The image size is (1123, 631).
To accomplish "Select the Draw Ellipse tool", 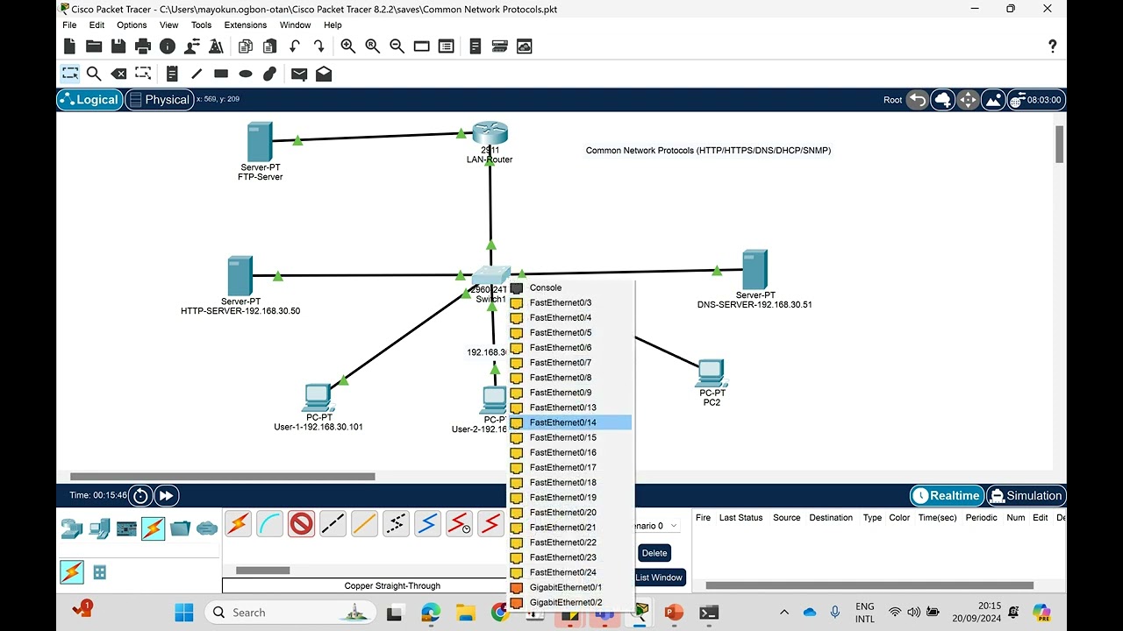I will click(246, 74).
